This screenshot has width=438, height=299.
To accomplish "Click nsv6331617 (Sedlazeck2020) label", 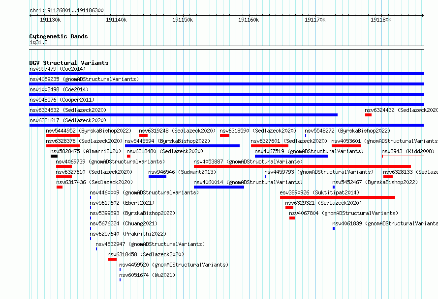I will click(68, 120).
